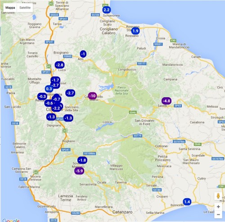Click the Petilia Policastro label
This screenshot has width=225, height=222.
point(163,158)
